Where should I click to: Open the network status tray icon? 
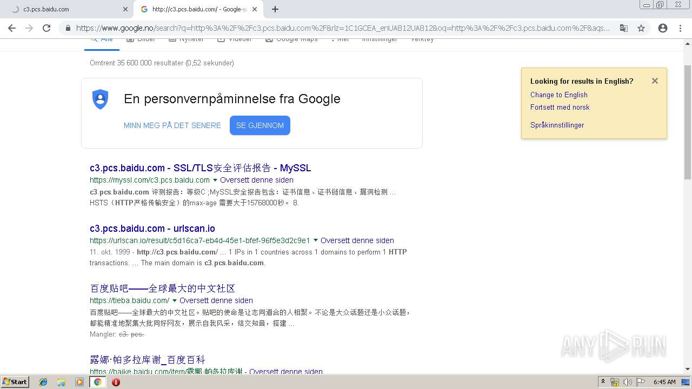click(x=615, y=382)
